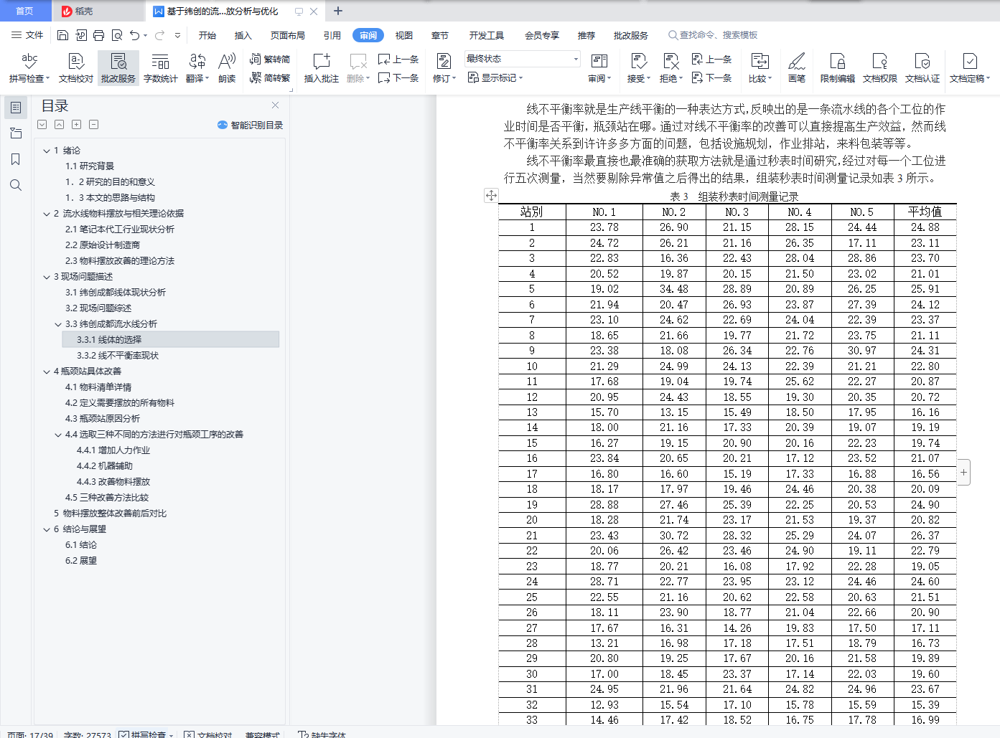Screen dimensions: 1000x738
Task: Switch to the 插入 ribbon tab
Action: [243, 35]
